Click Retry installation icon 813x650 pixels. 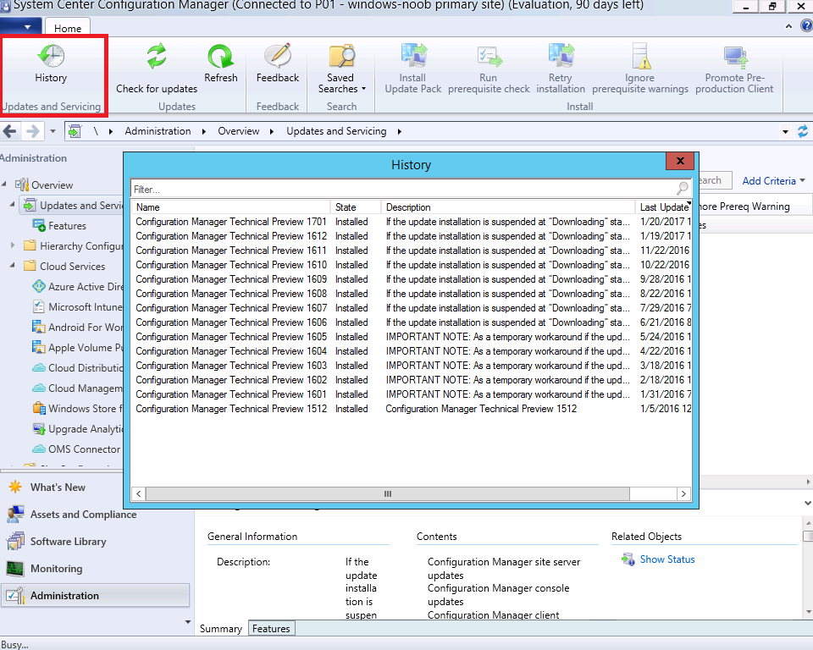[561, 56]
